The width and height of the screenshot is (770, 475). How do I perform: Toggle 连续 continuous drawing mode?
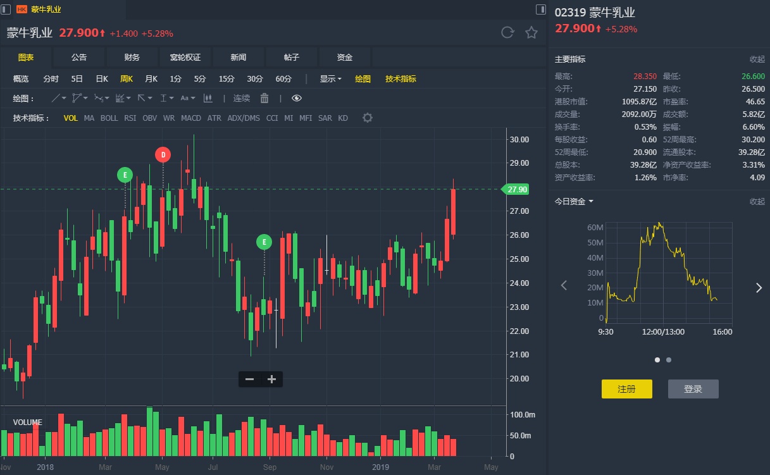click(x=242, y=98)
